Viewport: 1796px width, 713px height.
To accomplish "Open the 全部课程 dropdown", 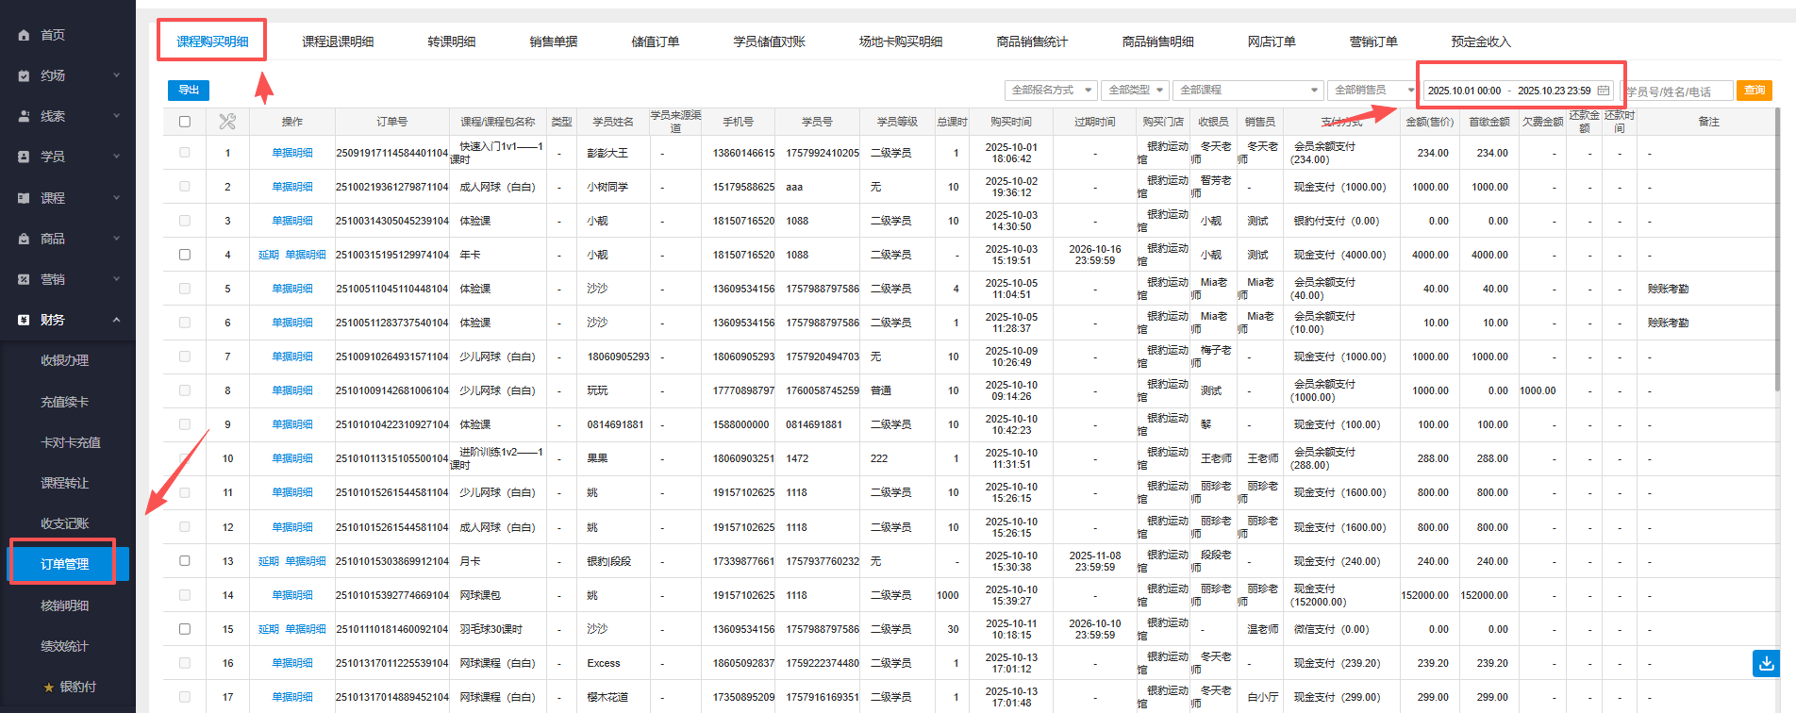I will click(x=1249, y=91).
